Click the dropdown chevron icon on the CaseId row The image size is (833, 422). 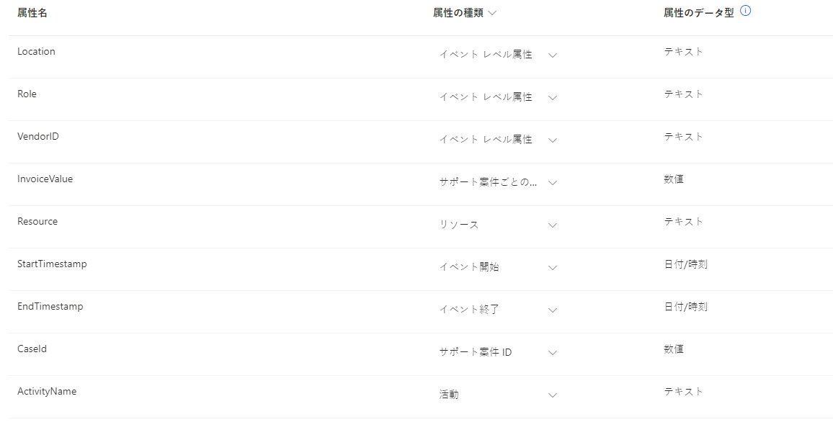pyautogui.click(x=553, y=352)
